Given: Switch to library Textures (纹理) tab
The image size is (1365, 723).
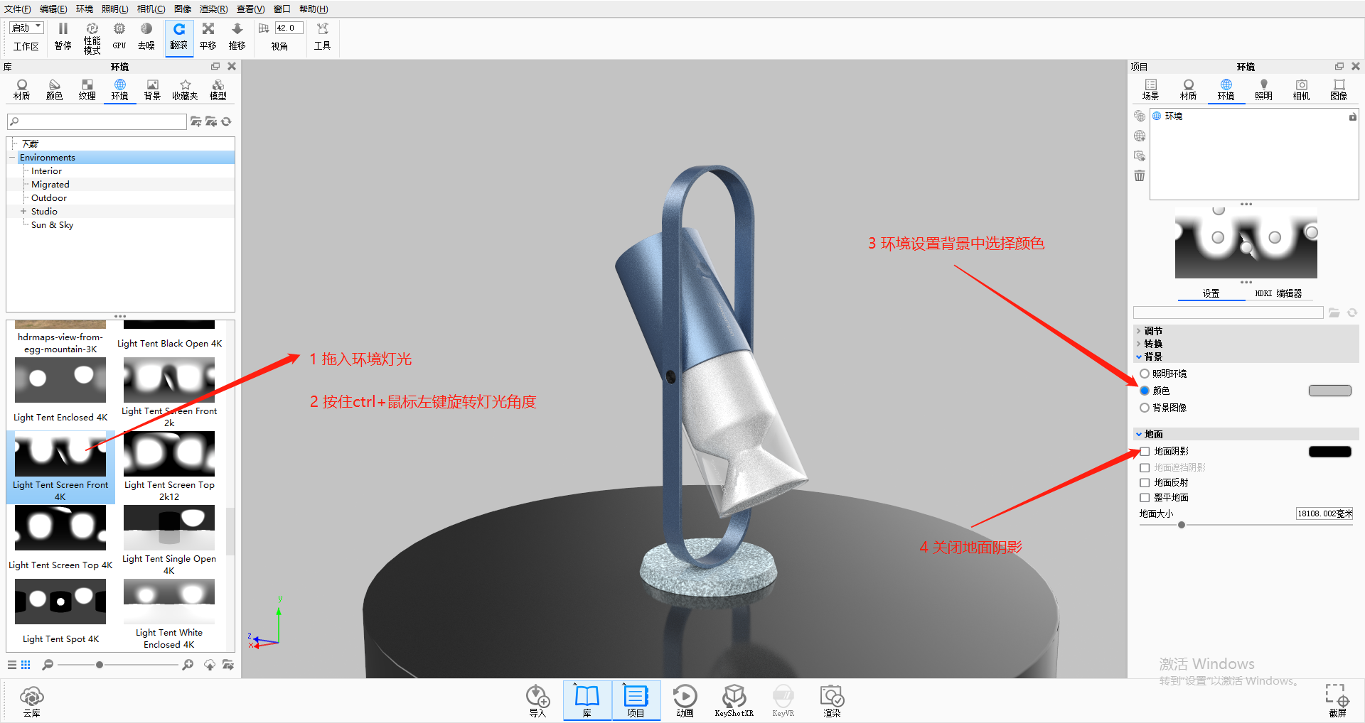Looking at the screenshot, I should 87,90.
